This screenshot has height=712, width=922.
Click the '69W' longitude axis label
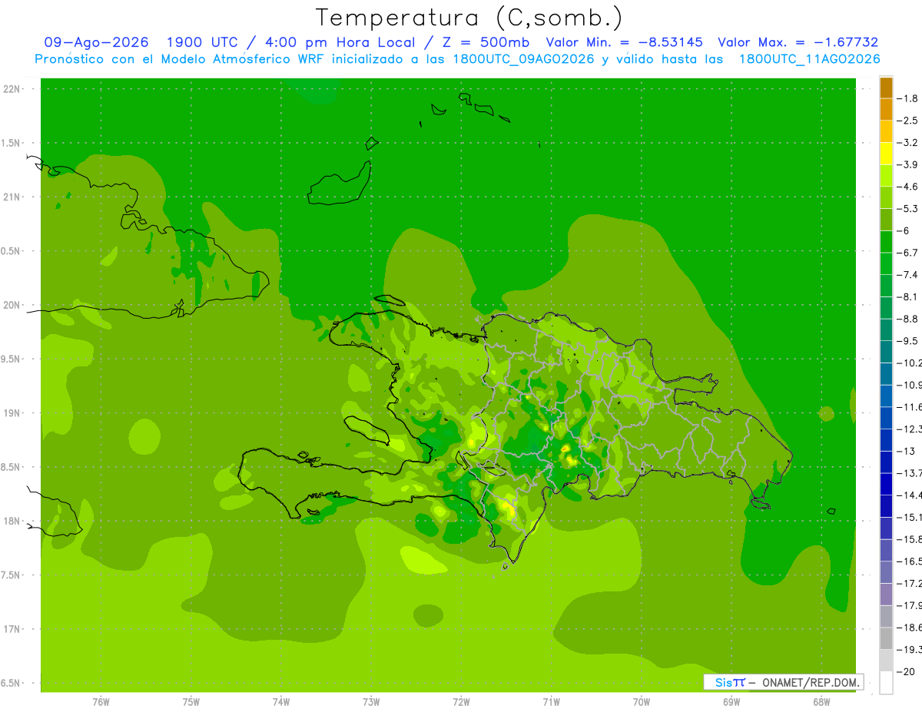(731, 702)
